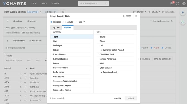This screenshot has width=187, height=104.
Task: Select the Shell Company list item
Action: (x=115, y=68)
